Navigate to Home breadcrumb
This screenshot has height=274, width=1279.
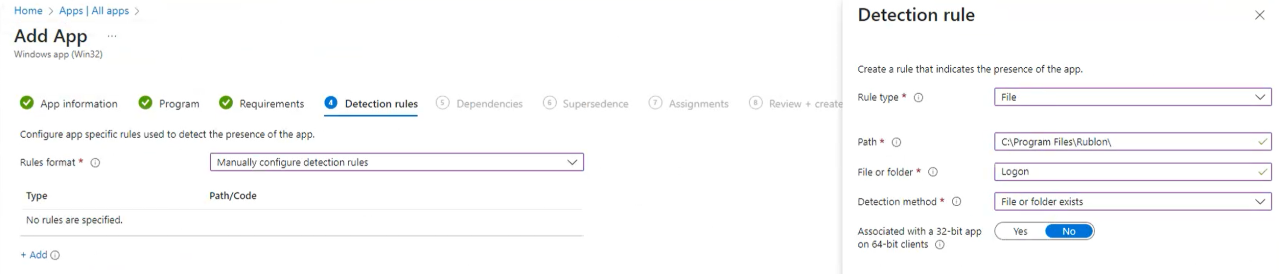click(x=28, y=10)
